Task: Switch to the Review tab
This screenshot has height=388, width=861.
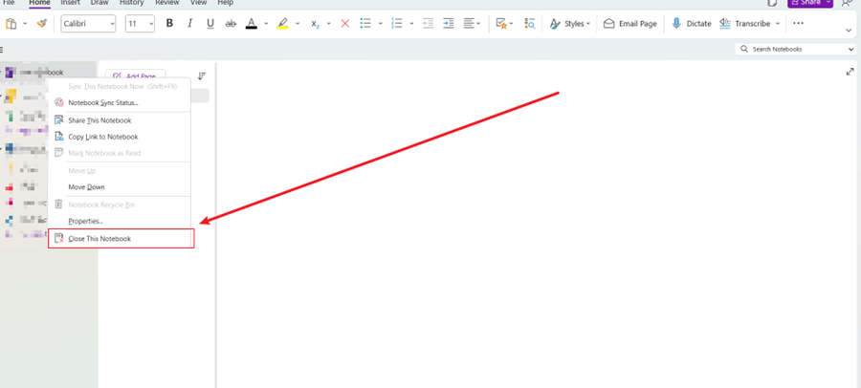Action: click(x=167, y=3)
